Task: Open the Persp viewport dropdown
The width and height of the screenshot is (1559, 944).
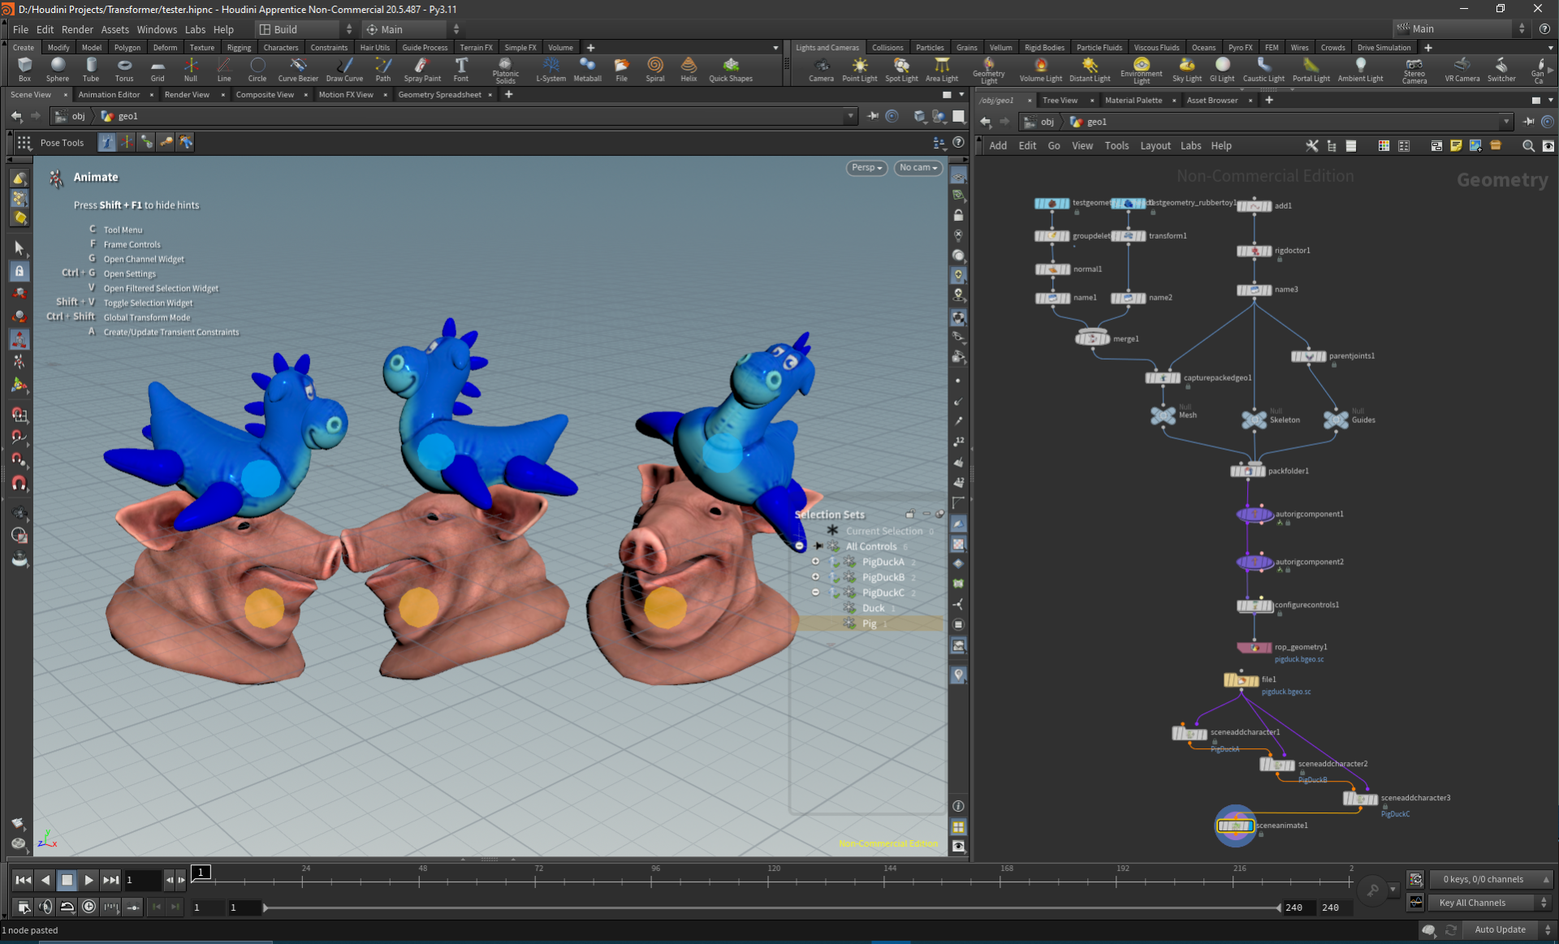Action: point(866,168)
